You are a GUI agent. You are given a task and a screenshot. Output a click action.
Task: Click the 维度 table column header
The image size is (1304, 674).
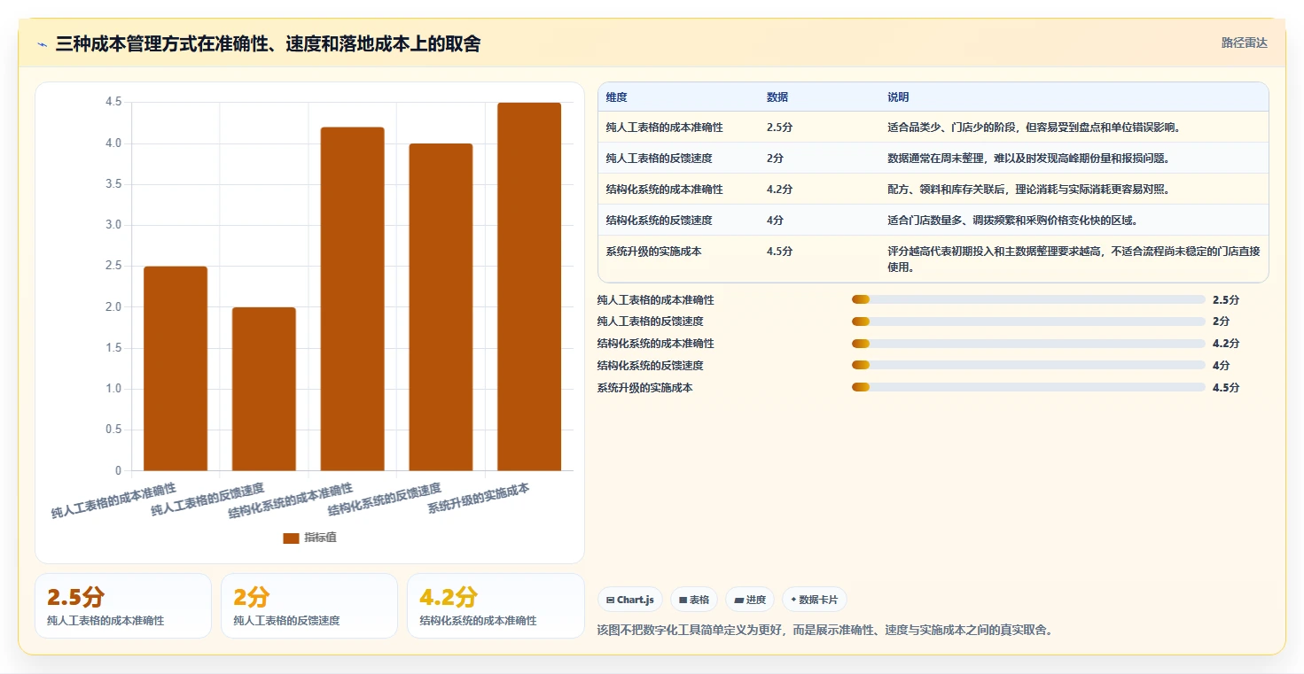[x=617, y=97]
